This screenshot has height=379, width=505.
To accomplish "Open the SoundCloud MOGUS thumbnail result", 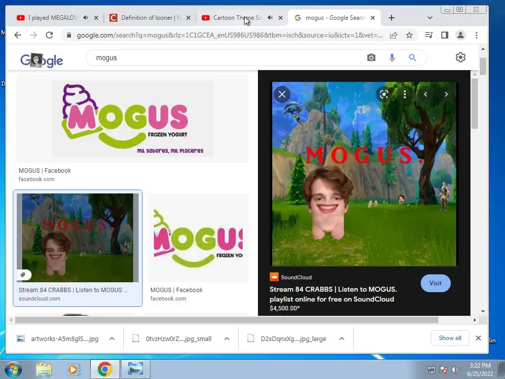I will 77,237.
